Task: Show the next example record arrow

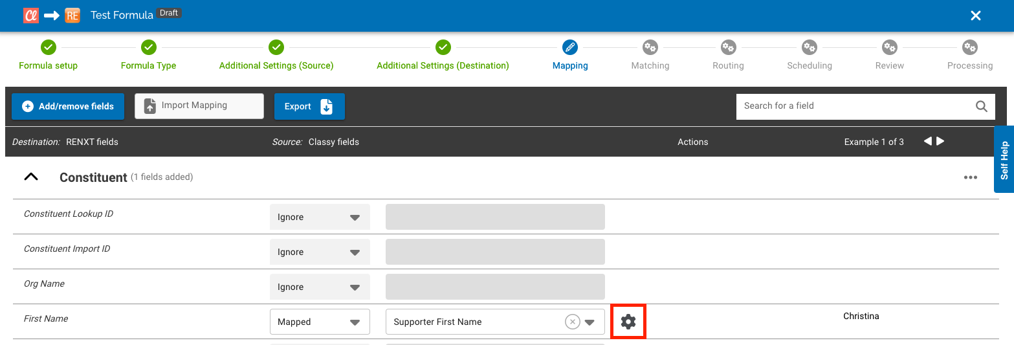Action: coord(940,141)
